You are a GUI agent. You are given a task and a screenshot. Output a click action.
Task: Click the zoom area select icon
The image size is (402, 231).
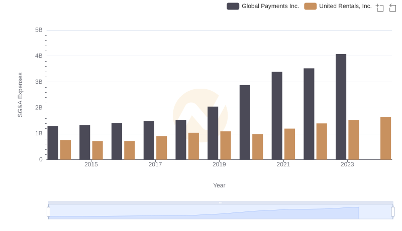(x=380, y=8)
